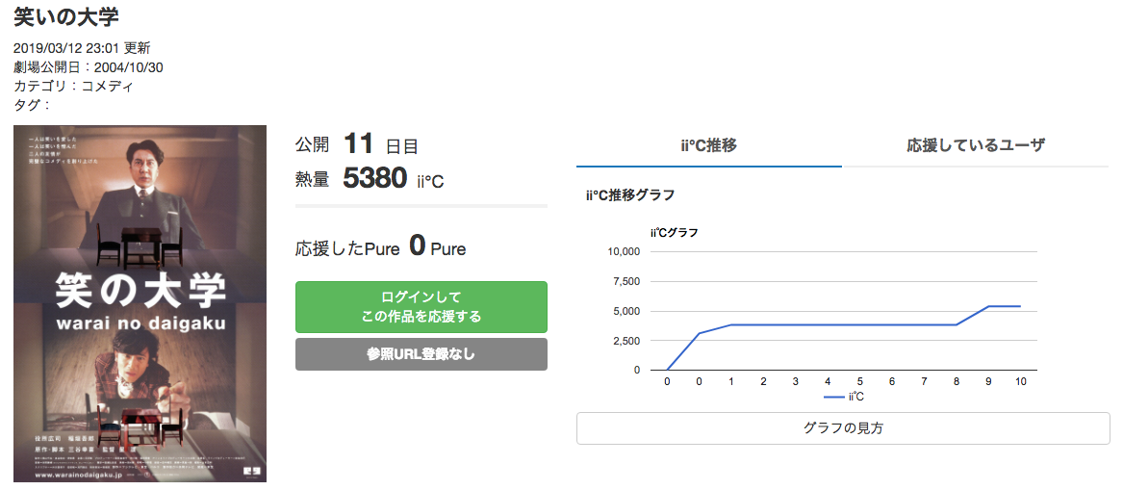1123x490 pixels.
Task: Click the 公開 11 日目 text
Action: coord(357,145)
